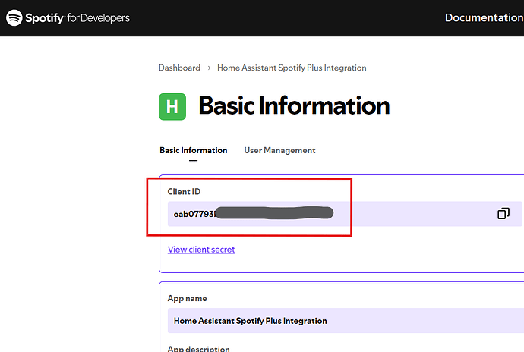The width and height of the screenshot is (524, 352).
Task: Click the App description label
Action: click(198, 348)
